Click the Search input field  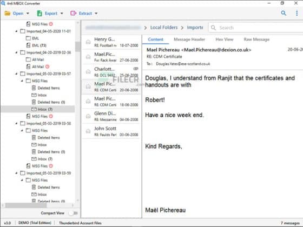(x=255, y=28)
